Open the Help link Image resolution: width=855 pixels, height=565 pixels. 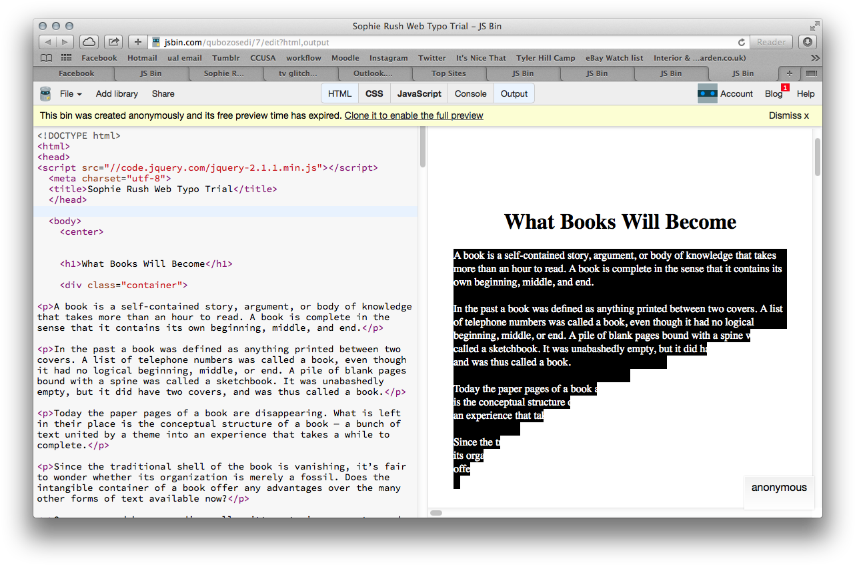tap(806, 94)
